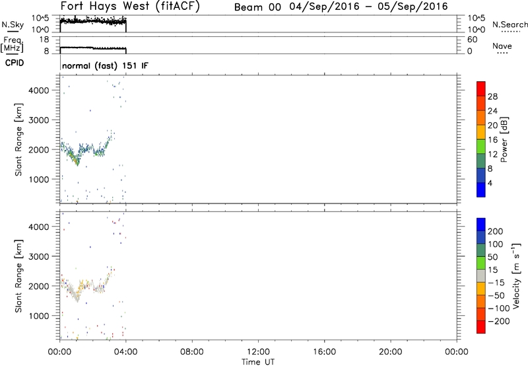Screen dimensions: 528x366
Task: Pick the gray -15 to 15 velocity segment
Action: pyautogui.click(x=481, y=275)
